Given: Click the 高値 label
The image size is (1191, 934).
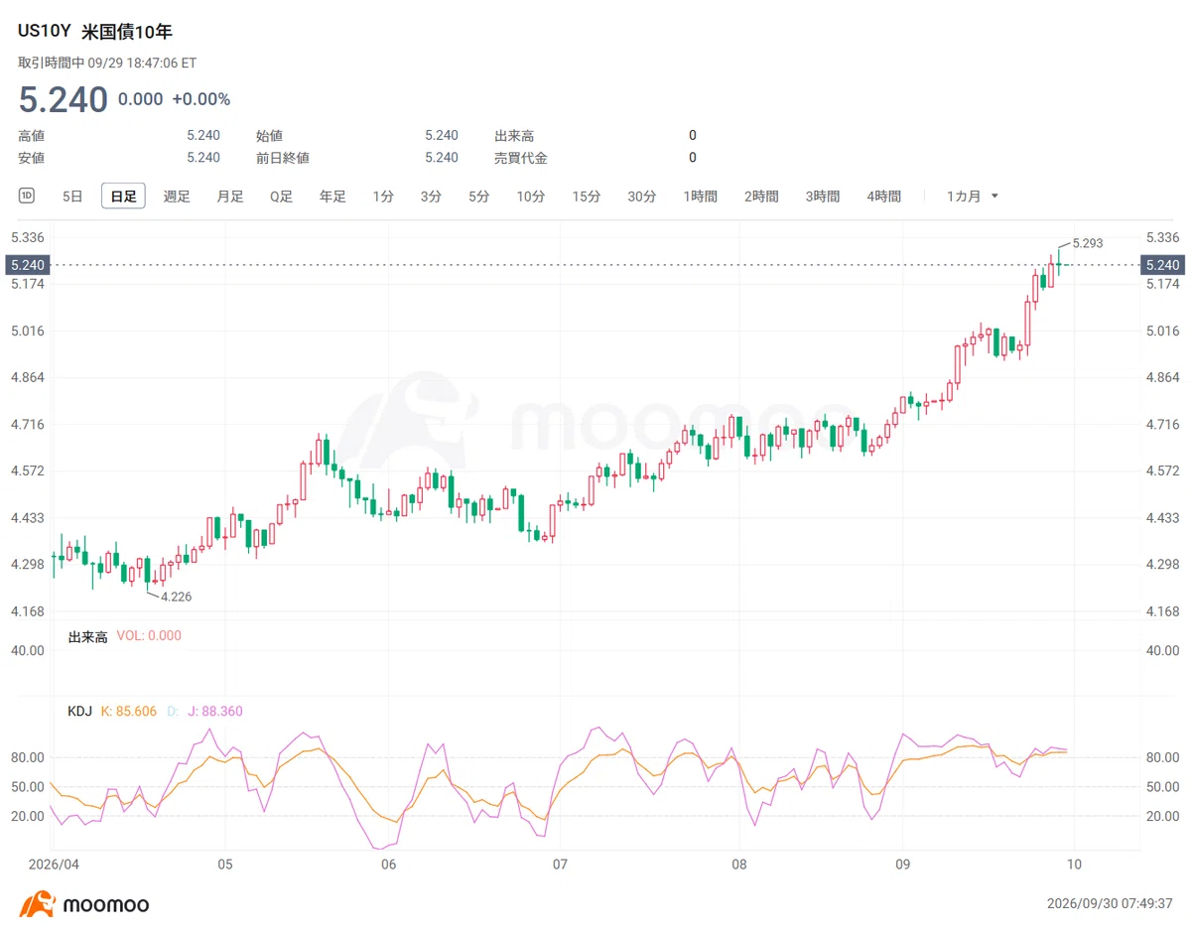Looking at the screenshot, I should pos(32,135).
